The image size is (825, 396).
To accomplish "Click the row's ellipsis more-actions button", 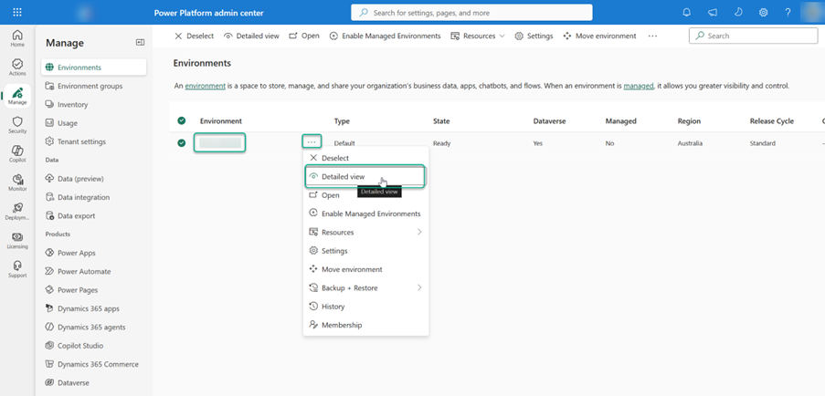I will (312, 141).
